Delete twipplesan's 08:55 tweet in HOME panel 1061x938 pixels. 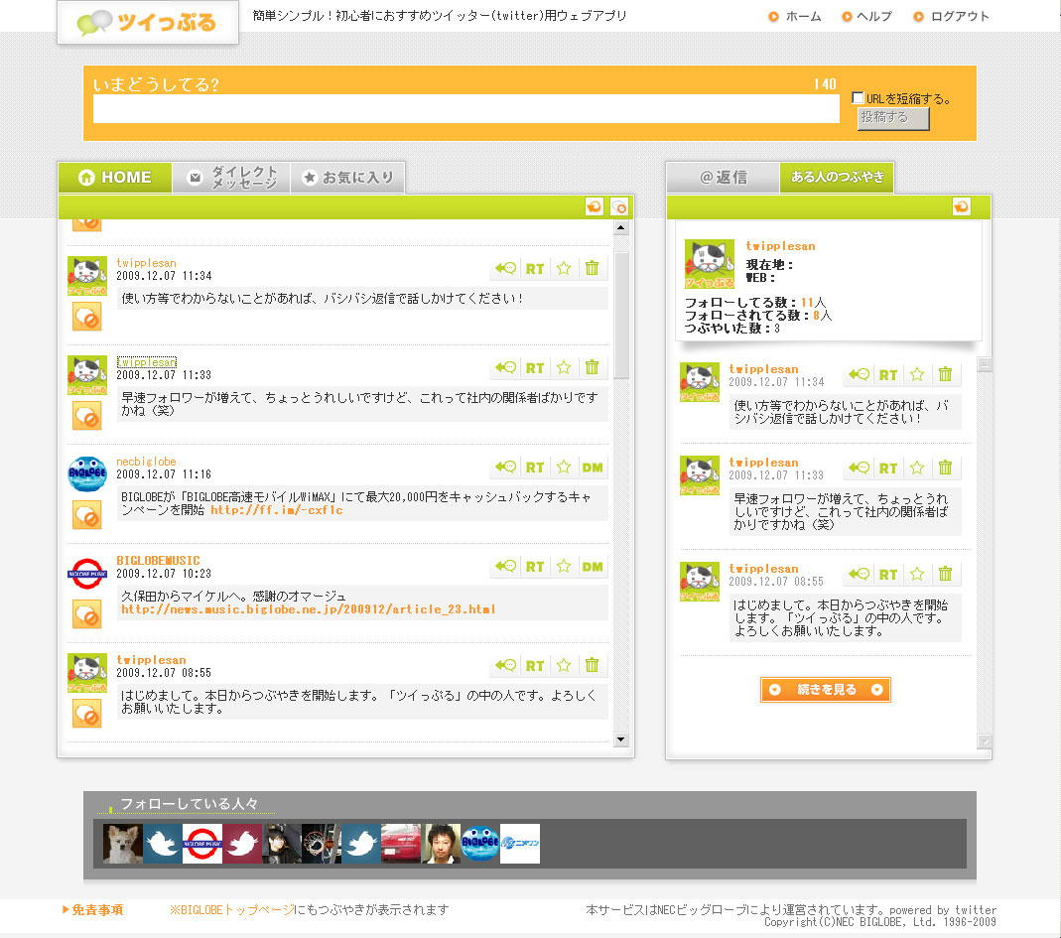click(x=593, y=666)
